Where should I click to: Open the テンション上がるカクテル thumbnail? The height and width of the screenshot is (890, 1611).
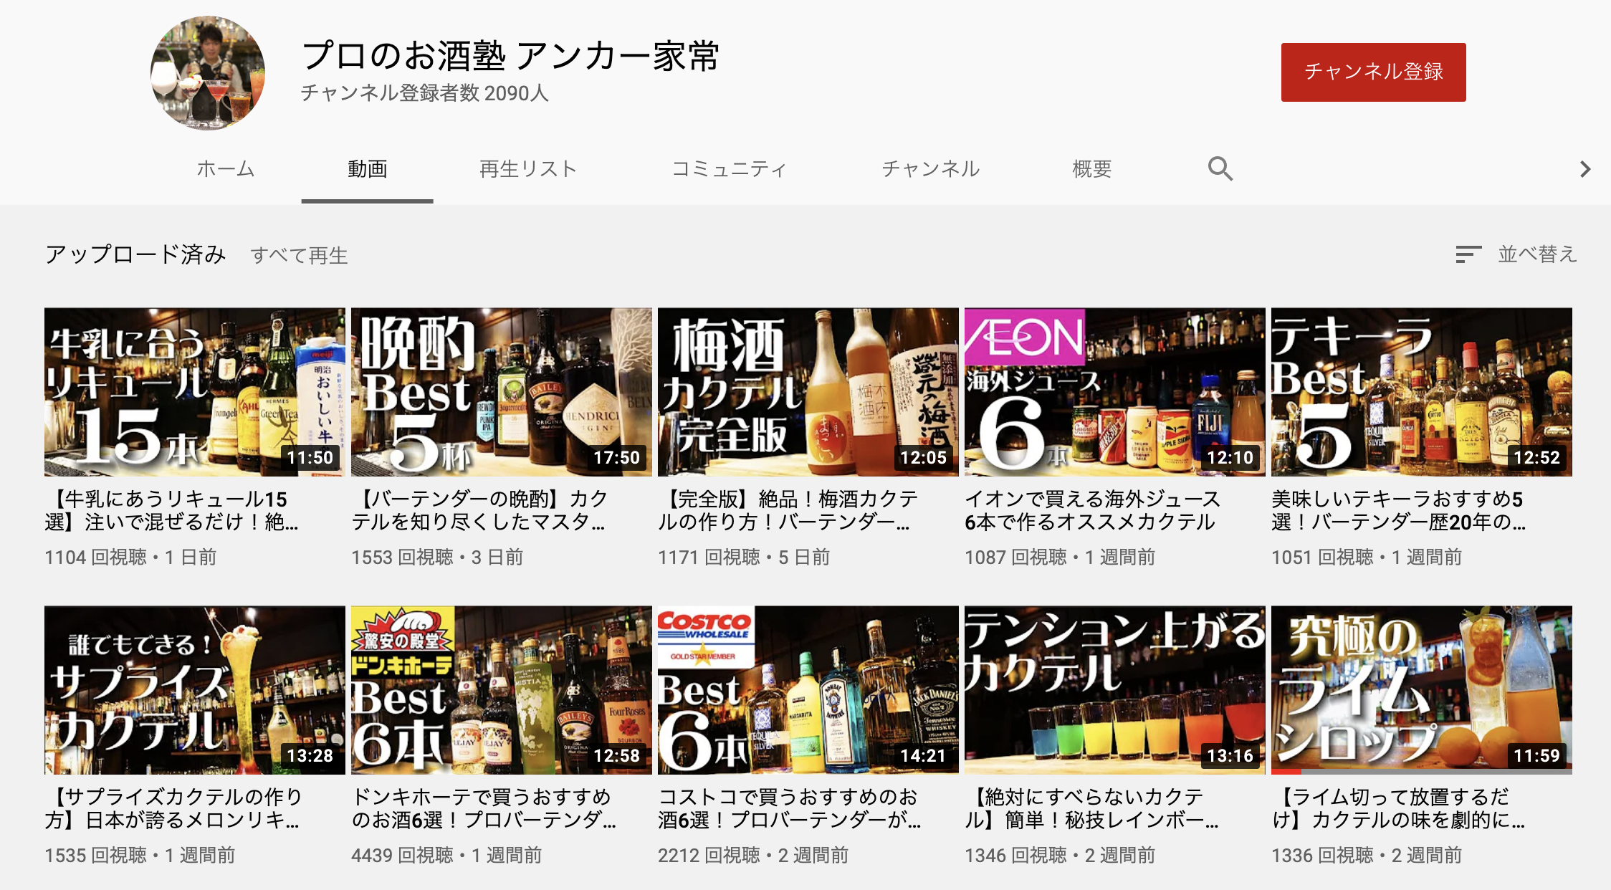click(1114, 690)
